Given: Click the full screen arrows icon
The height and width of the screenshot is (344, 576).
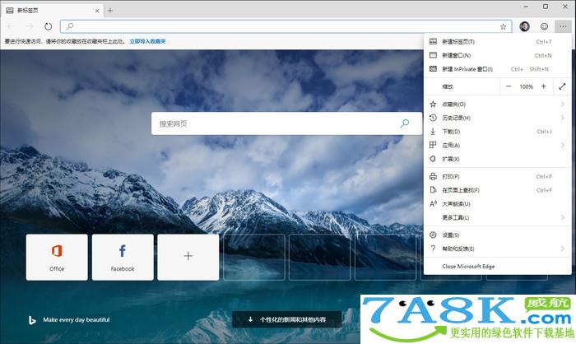Looking at the screenshot, I should tap(562, 86).
